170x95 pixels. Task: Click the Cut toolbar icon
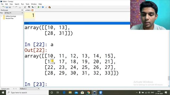tap(20, 7)
